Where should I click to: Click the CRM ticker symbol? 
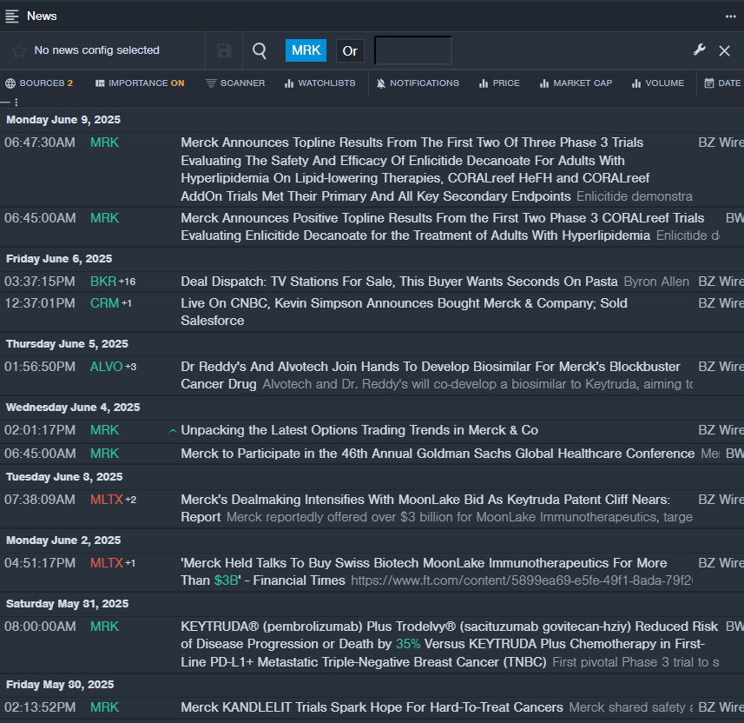pos(104,303)
